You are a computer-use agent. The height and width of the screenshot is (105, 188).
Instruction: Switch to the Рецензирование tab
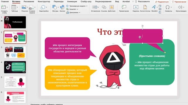point(103,1)
